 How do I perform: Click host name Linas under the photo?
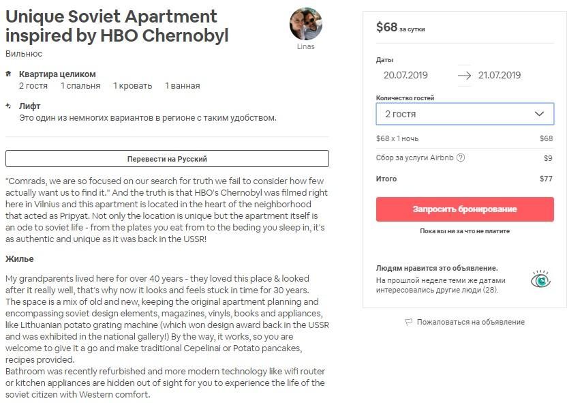[x=305, y=46]
